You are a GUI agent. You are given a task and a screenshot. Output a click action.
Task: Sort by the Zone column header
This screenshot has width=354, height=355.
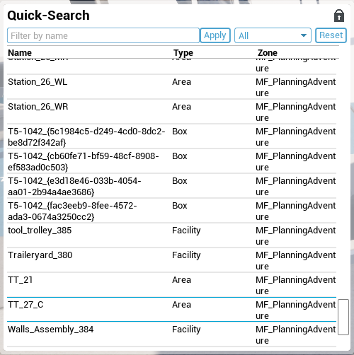(268, 52)
